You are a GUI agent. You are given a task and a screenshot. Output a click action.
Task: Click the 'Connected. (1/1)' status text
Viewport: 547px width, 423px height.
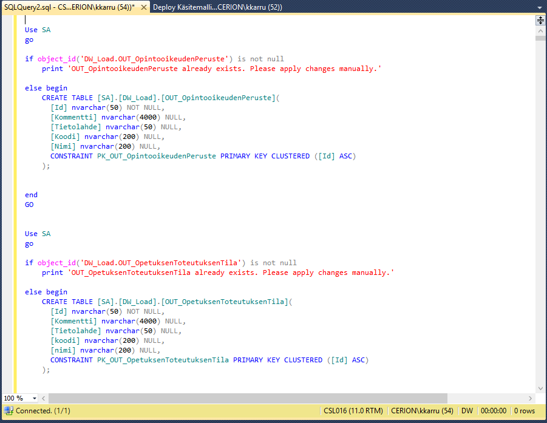click(x=43, y=411)
